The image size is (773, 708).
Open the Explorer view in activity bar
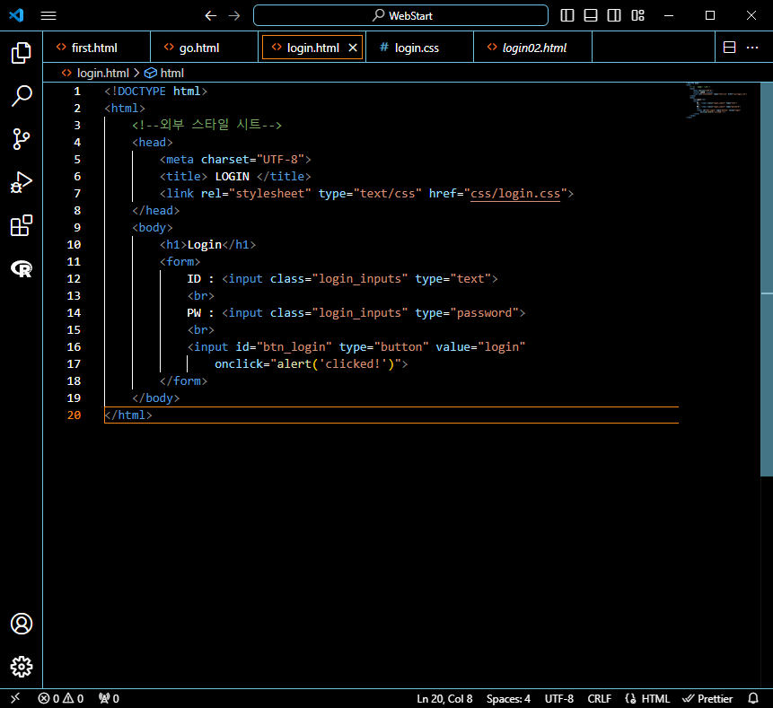pyautogui.click(x=22, y=53)
